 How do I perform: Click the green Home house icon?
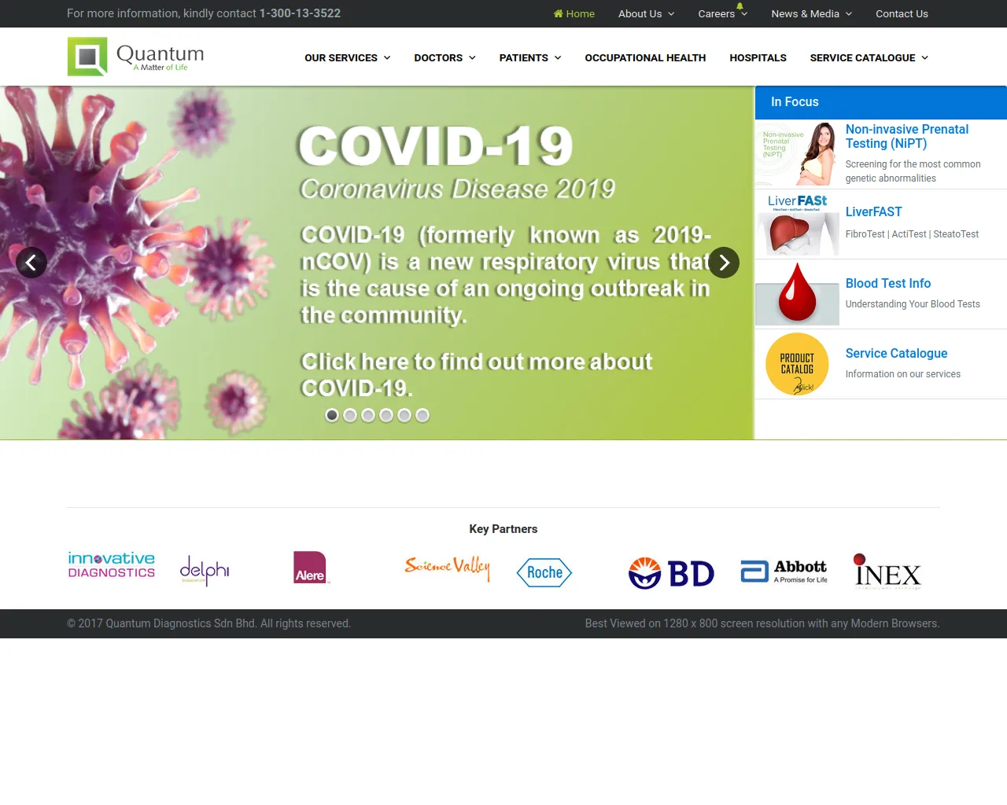[559, 13]
